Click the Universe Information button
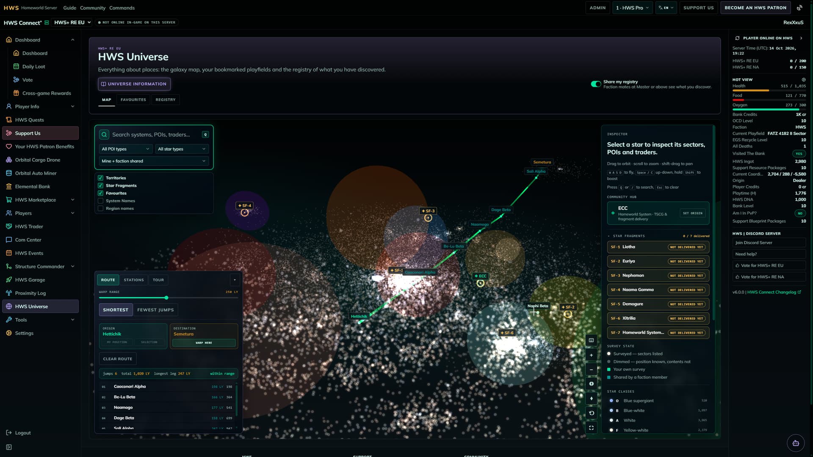The height and width of the screenshot is (457, 813). pyautogui.click(x=134, y=84)
